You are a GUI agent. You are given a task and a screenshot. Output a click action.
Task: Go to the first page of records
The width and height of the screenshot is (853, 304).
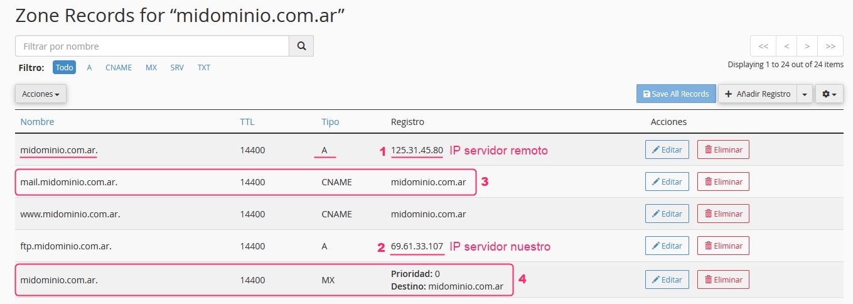763,46
